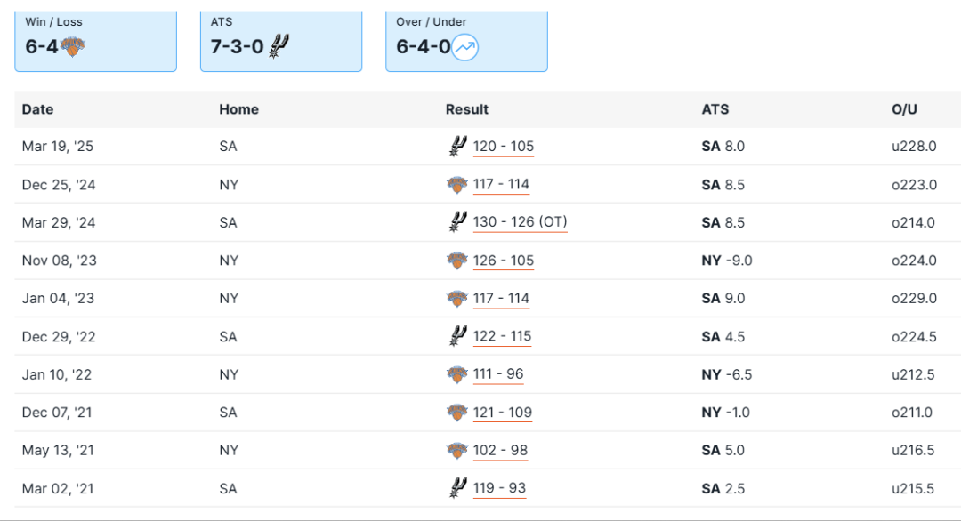961x521 pixels.
Task: Click Knicks logo beside 102 - 98 score
Action: [x=456, y=451]
